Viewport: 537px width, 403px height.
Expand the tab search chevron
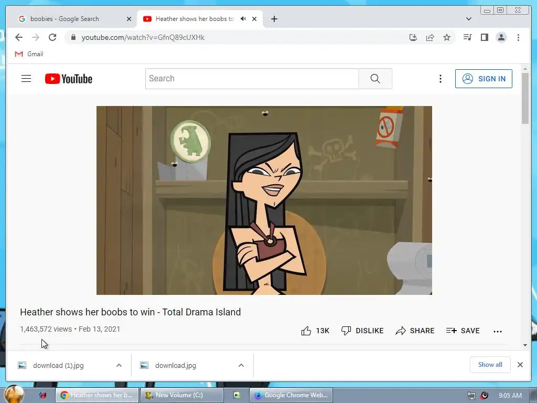tap(469, 19)
